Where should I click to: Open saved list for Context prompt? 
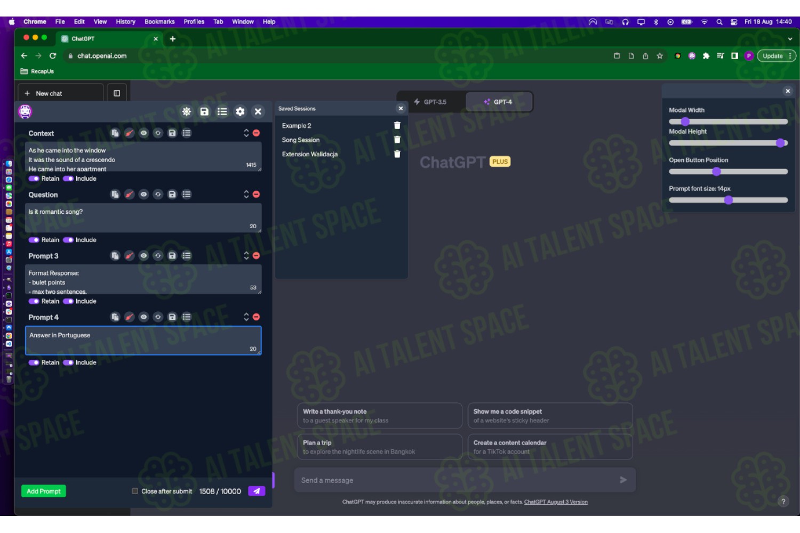(187, 133)
